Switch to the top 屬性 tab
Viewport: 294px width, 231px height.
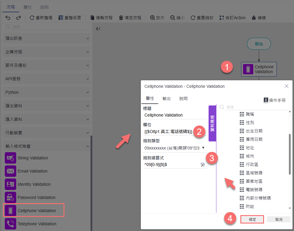tap(28, 7)
